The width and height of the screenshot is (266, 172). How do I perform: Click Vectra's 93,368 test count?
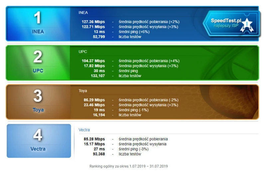[x=99, y=154]
